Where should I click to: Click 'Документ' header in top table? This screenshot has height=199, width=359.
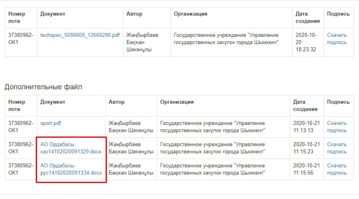(53, 14)
